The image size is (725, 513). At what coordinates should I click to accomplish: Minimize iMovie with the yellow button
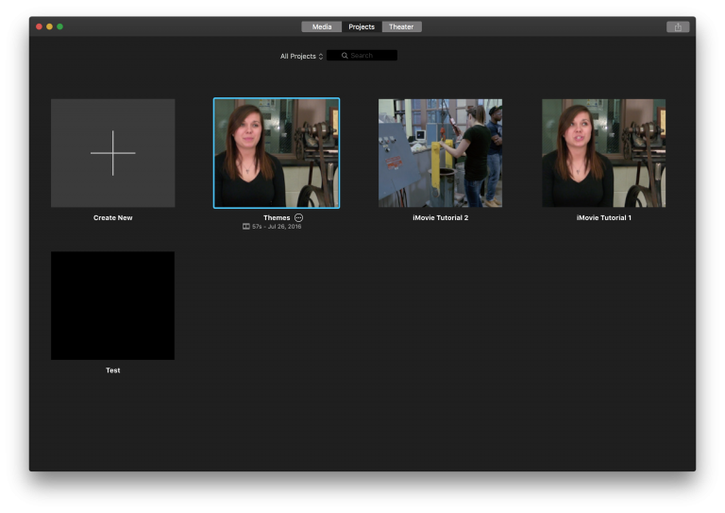tap(49, 26)
